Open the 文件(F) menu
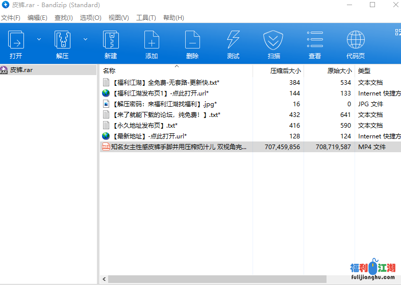This screenshot has width=401, height=285. pos(10,17)
